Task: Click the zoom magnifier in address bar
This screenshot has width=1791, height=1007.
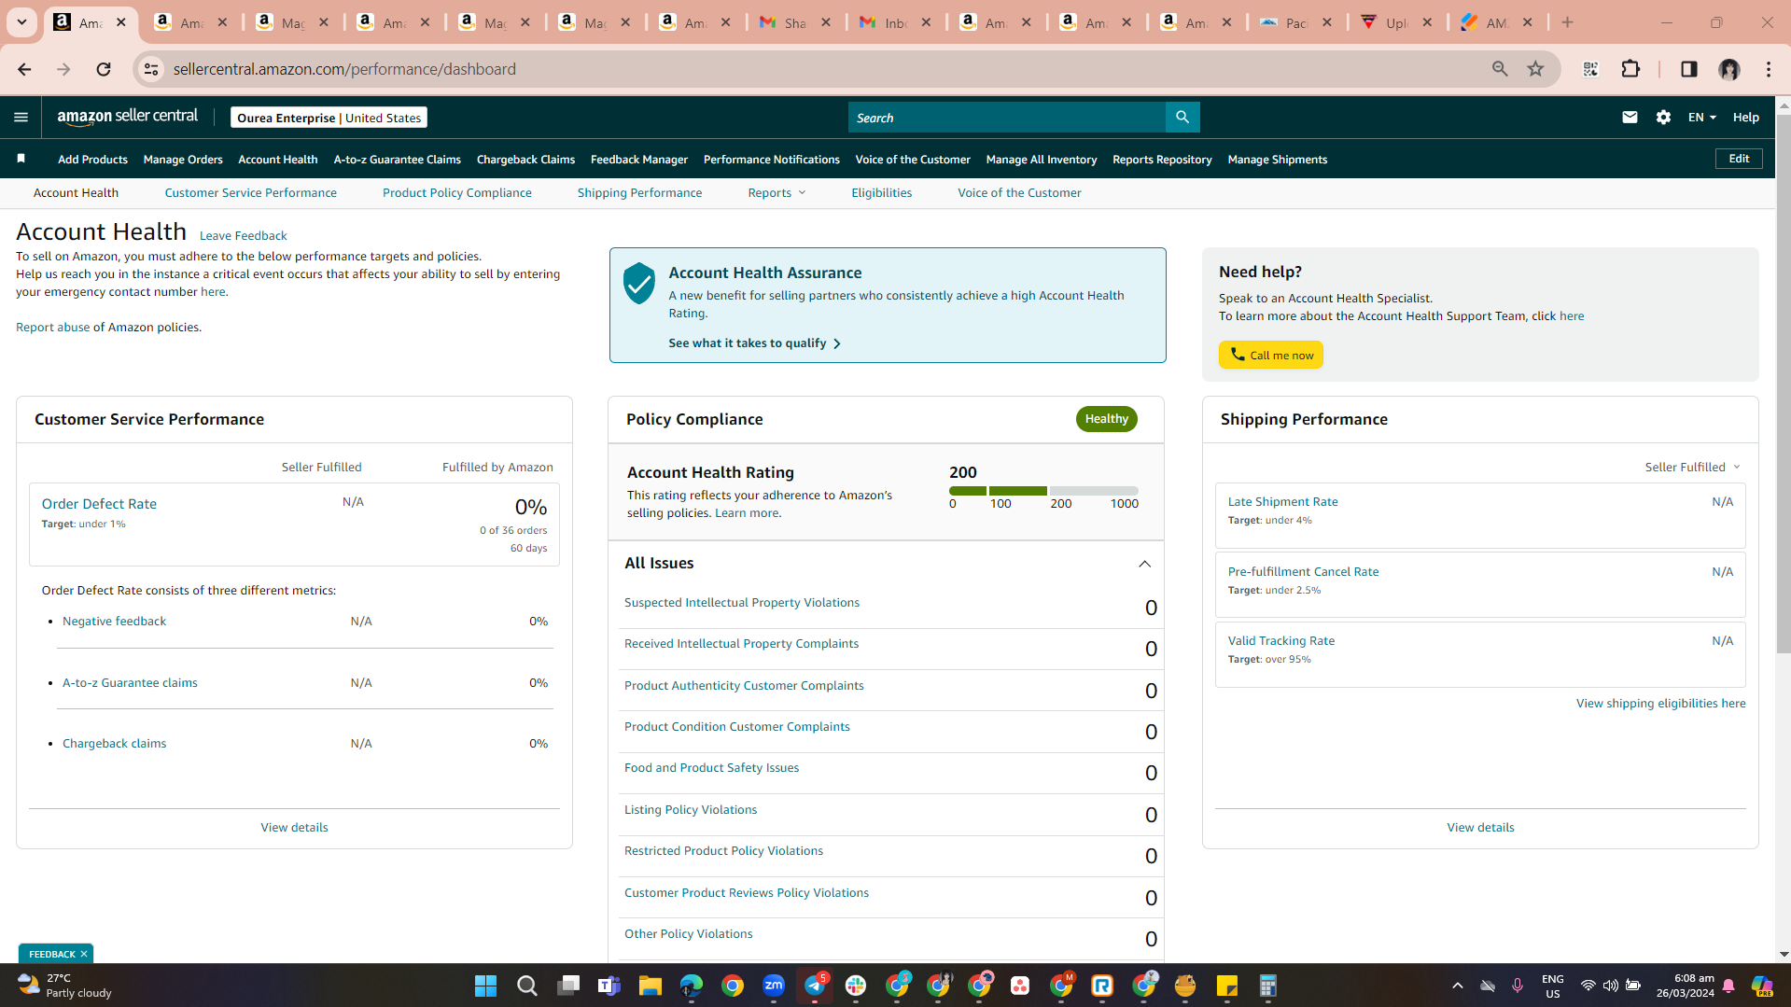Action: (1500, 69)
